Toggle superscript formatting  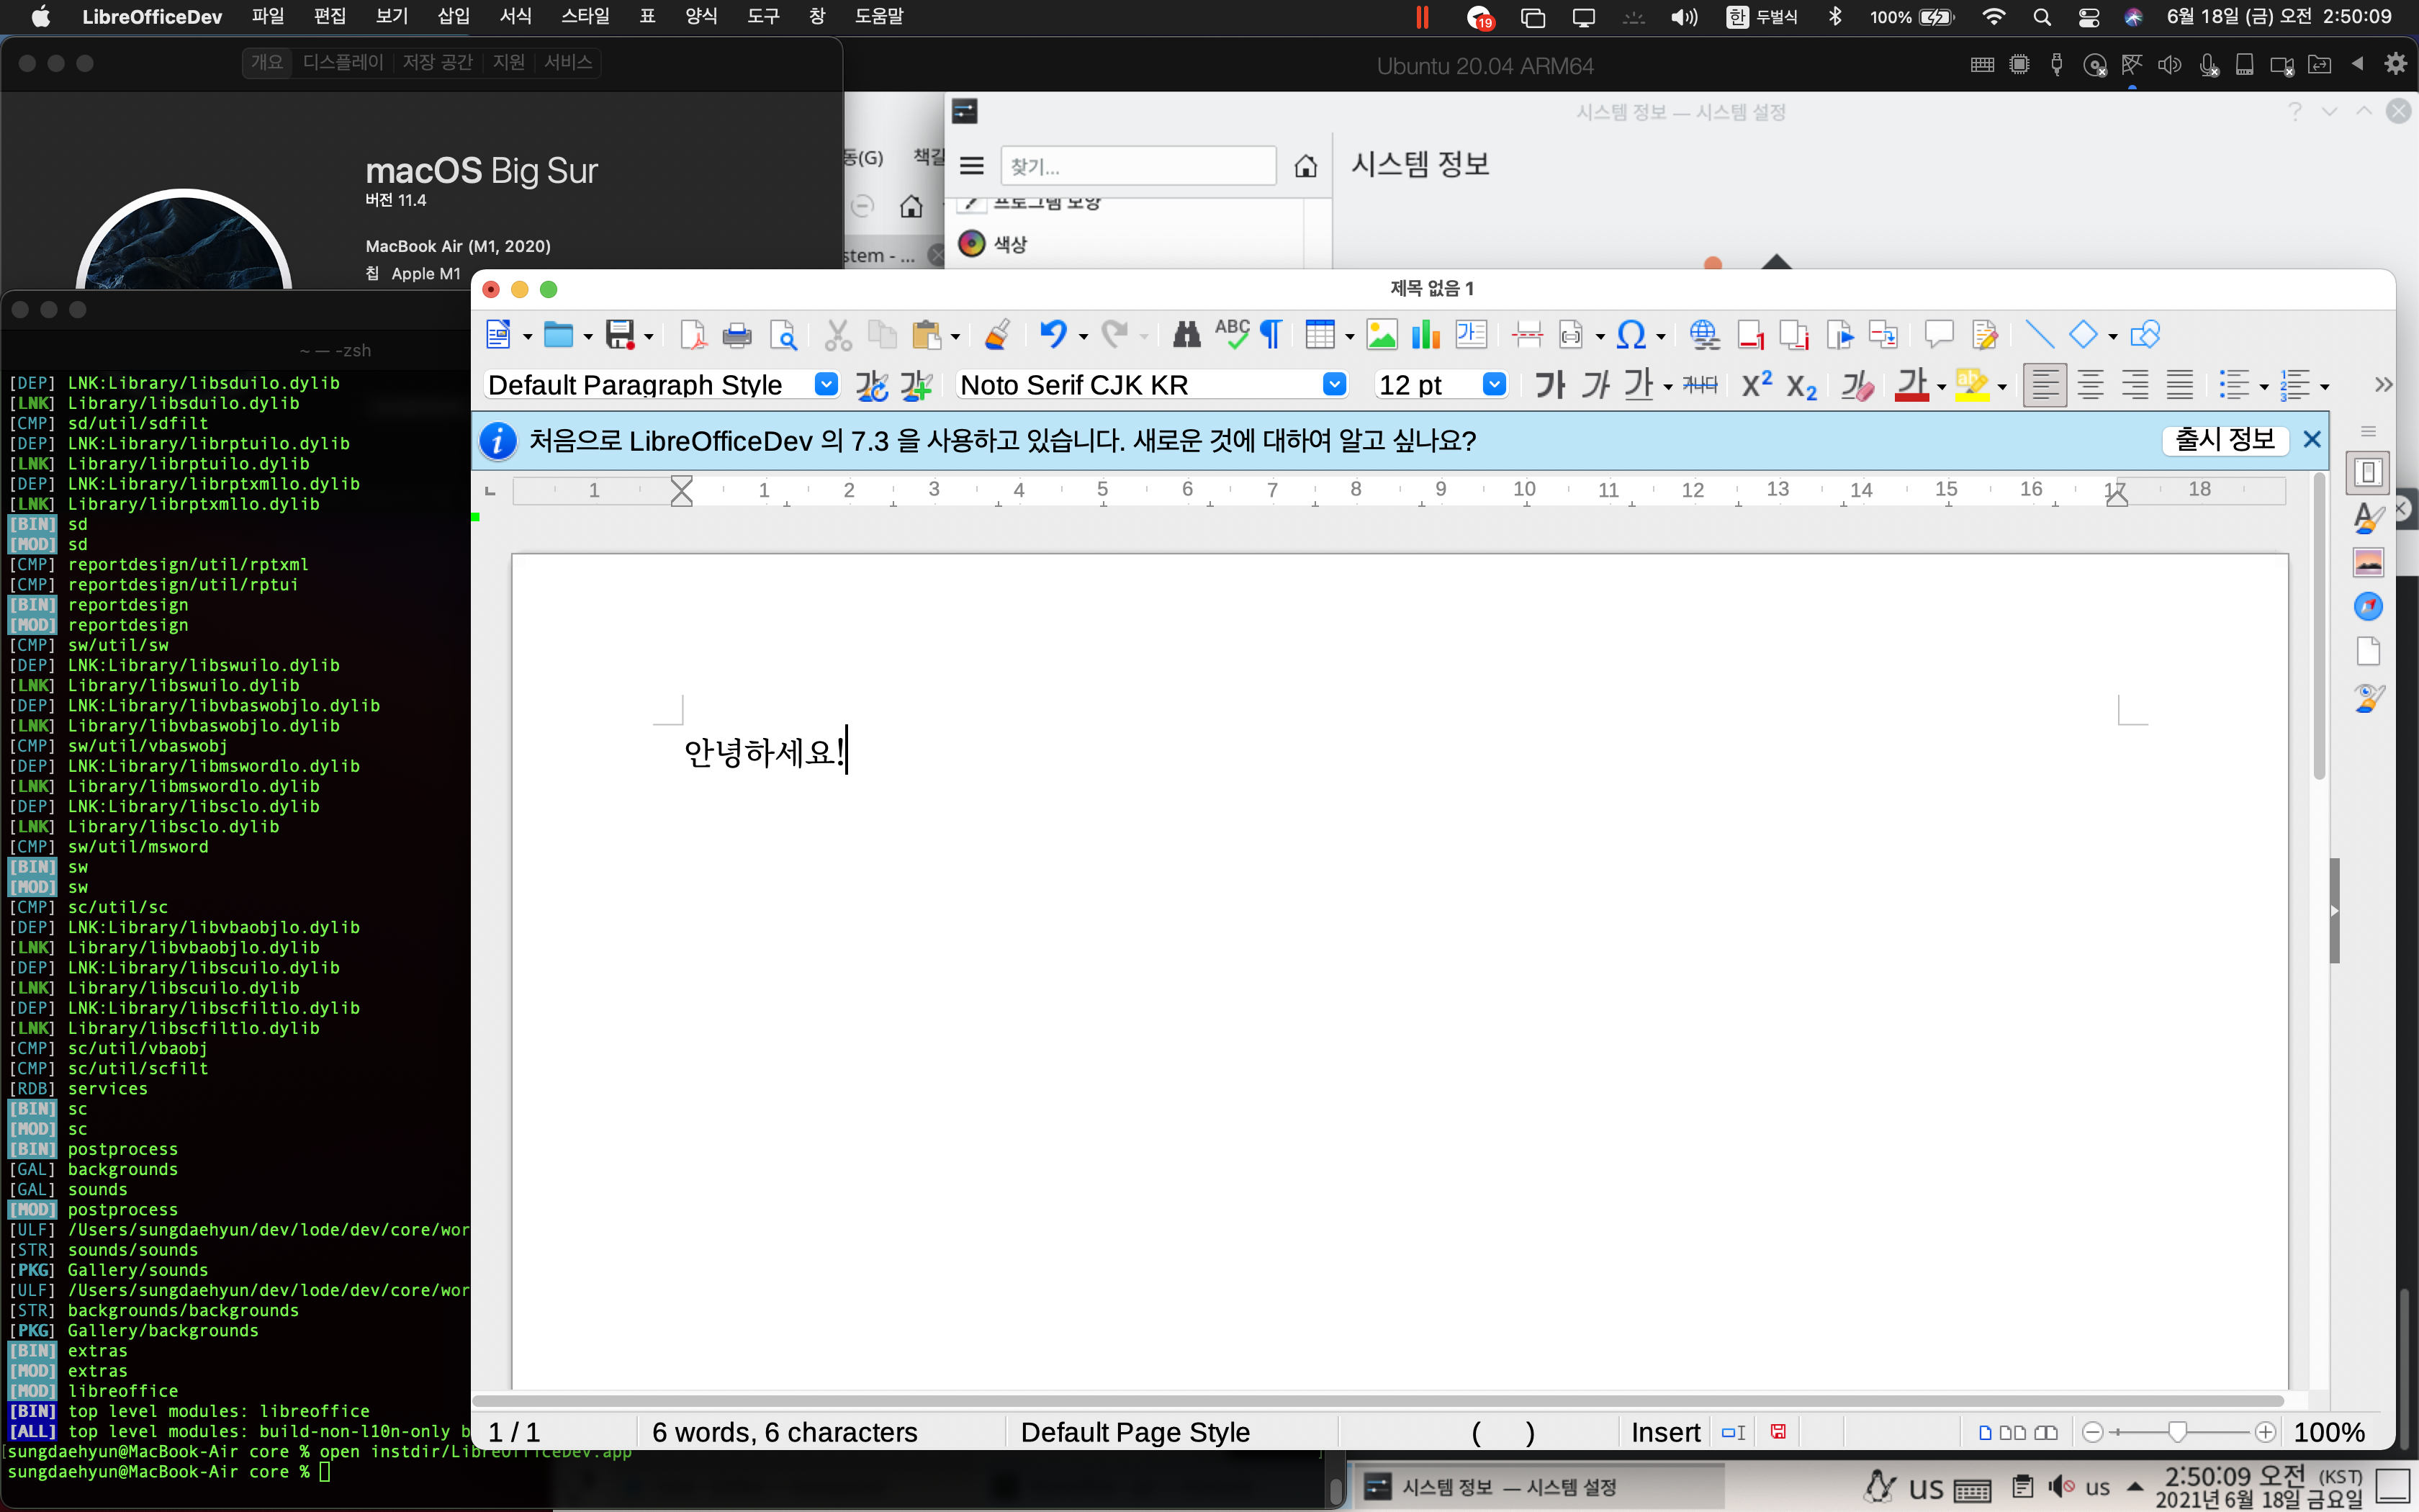(x=1756, y=385)
